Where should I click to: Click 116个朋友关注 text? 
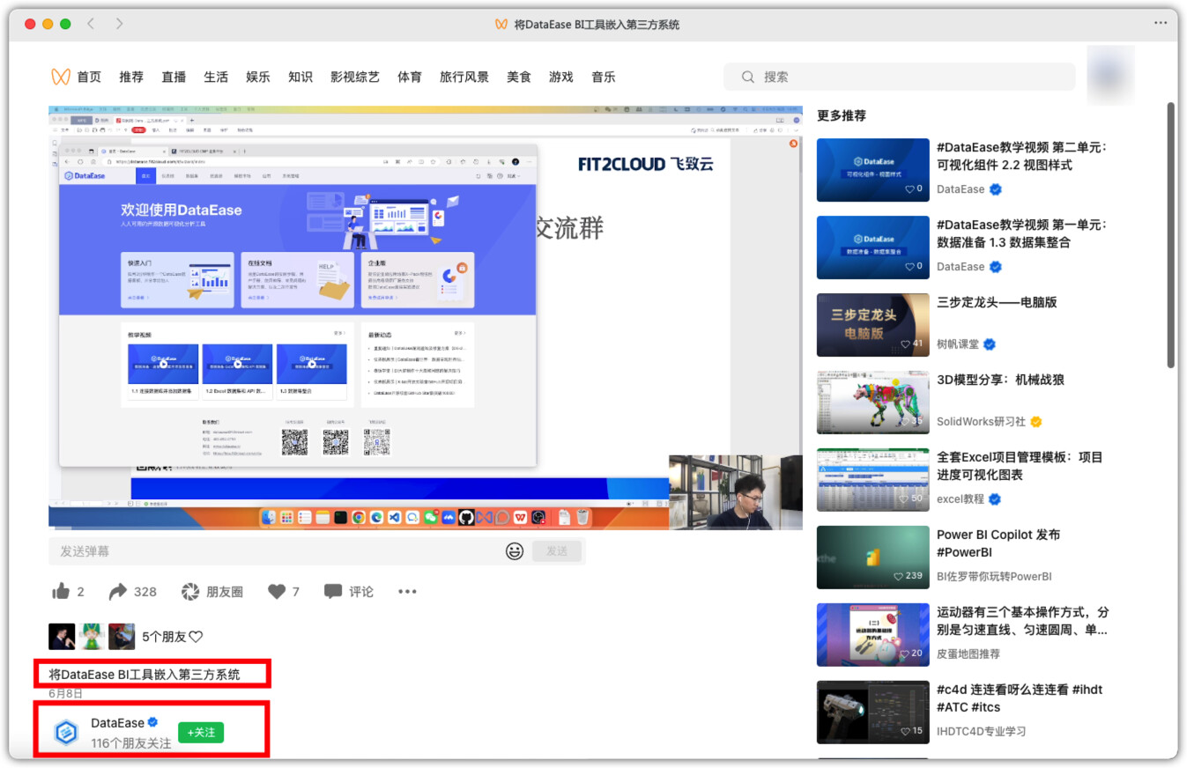point(131,743)
